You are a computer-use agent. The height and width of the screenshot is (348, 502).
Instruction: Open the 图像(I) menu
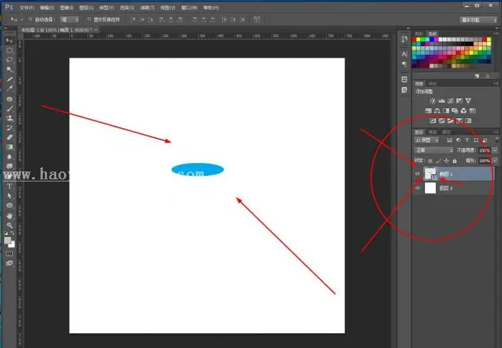[67, 7]
